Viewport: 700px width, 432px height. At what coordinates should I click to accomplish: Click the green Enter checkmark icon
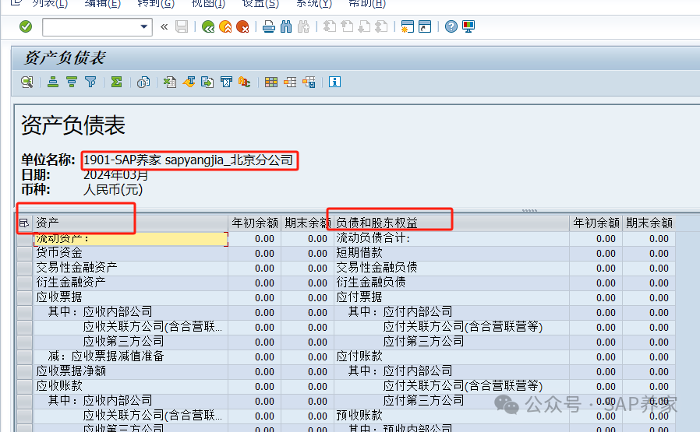click(x=26, y=26)
